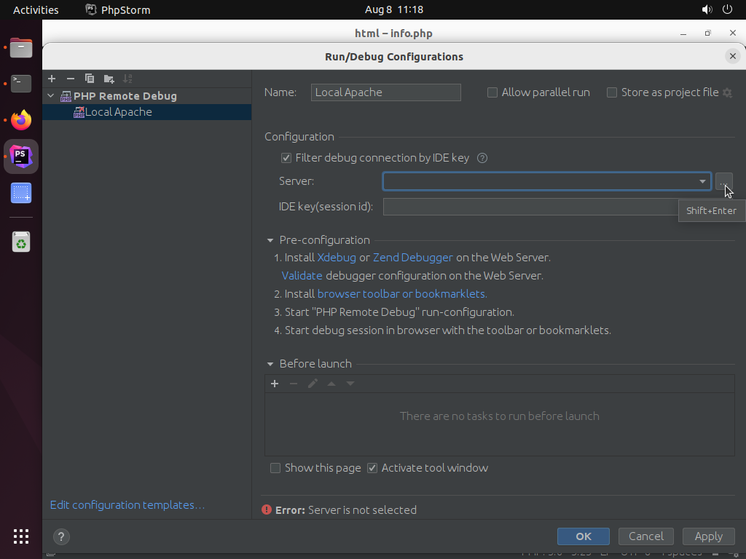This screenshot has width=746, height=559.
Task: Show applications grid
Action: coord(21,536)
